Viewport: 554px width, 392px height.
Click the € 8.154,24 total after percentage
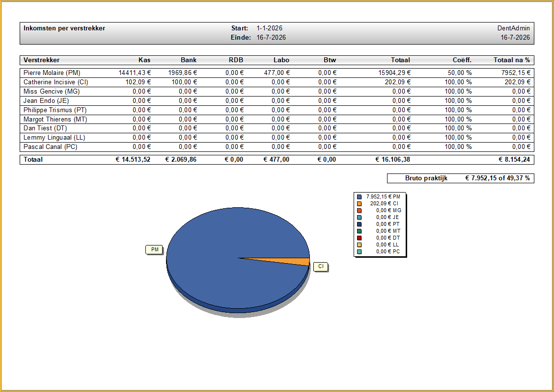[x=514, y=160]
